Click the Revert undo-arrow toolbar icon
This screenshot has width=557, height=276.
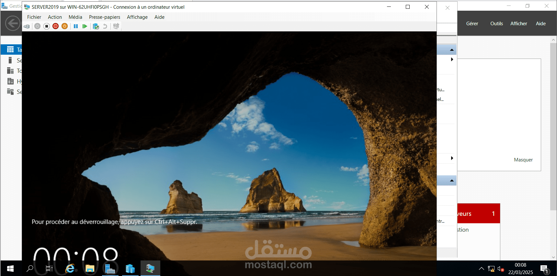pos(105,26)
